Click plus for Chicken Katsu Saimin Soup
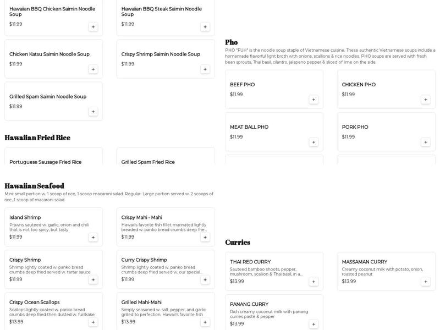The image size is (440, 330). click(x=93, y=69)
